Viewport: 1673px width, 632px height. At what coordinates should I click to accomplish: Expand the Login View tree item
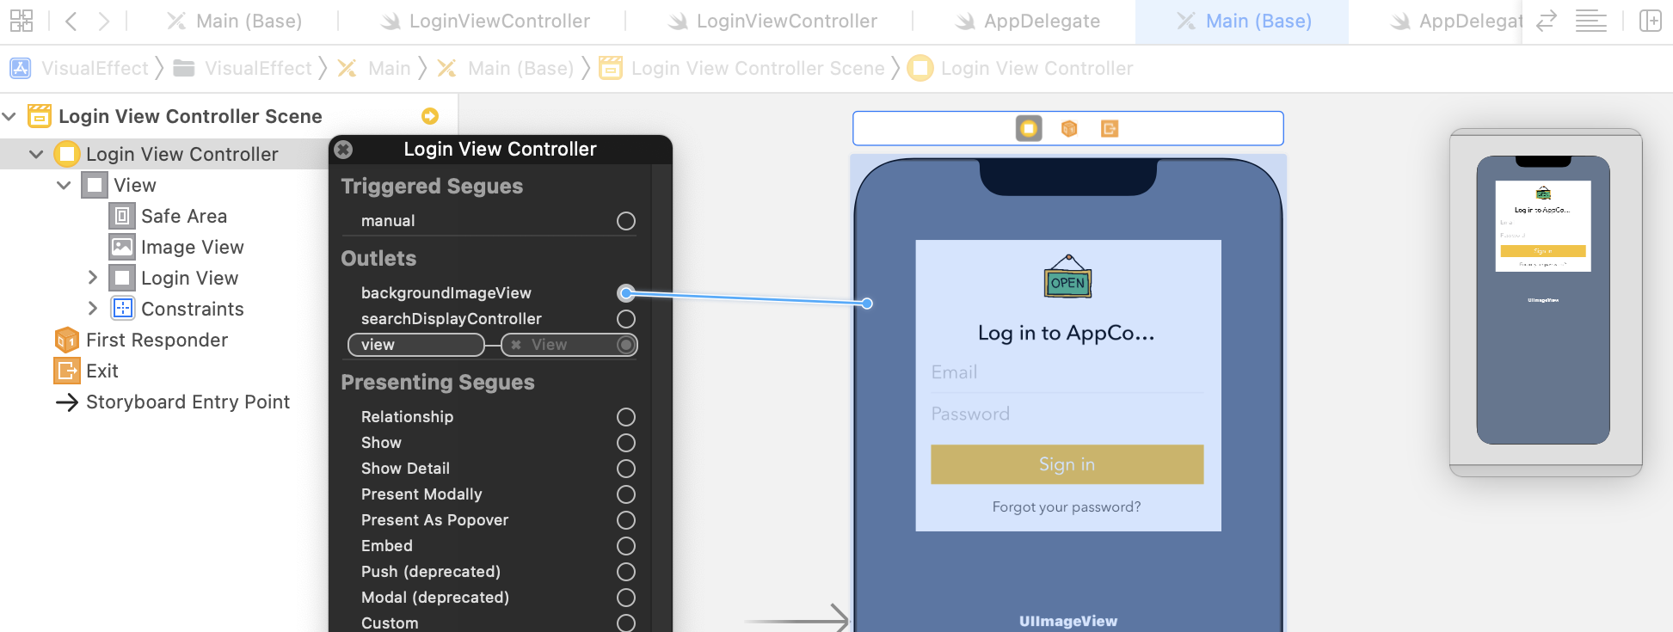pyautogui.click(x=93, y=278)
